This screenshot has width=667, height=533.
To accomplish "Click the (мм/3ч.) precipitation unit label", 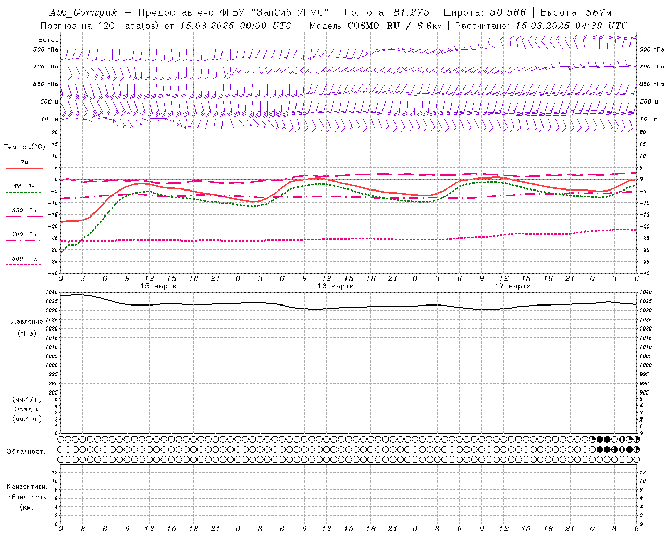I will (27, 399).
